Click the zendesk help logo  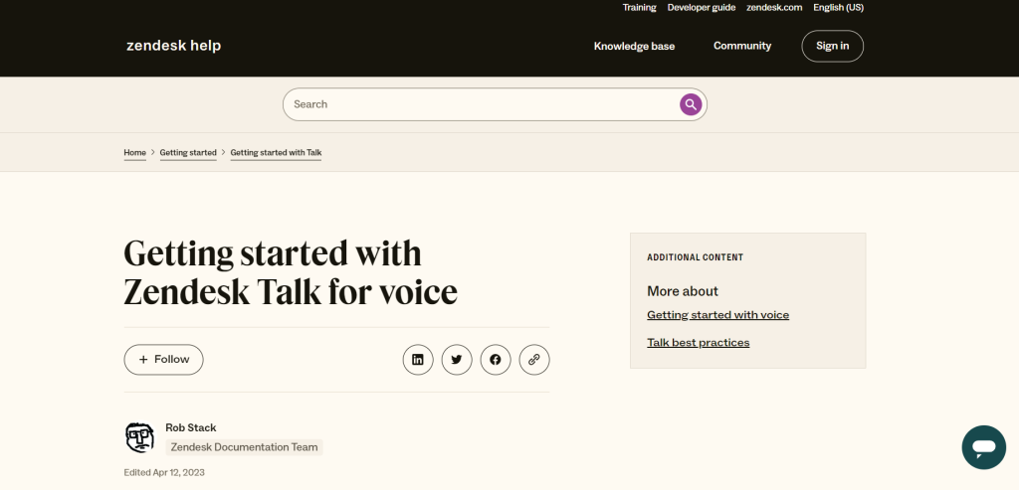coord(173,46)
